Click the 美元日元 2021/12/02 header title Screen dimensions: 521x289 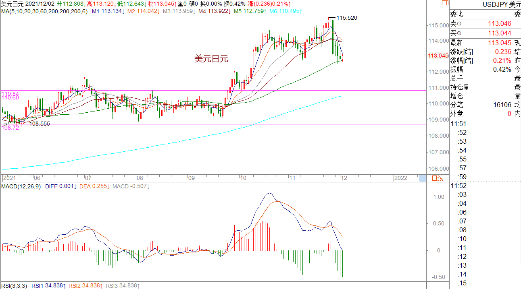[27, 4]
